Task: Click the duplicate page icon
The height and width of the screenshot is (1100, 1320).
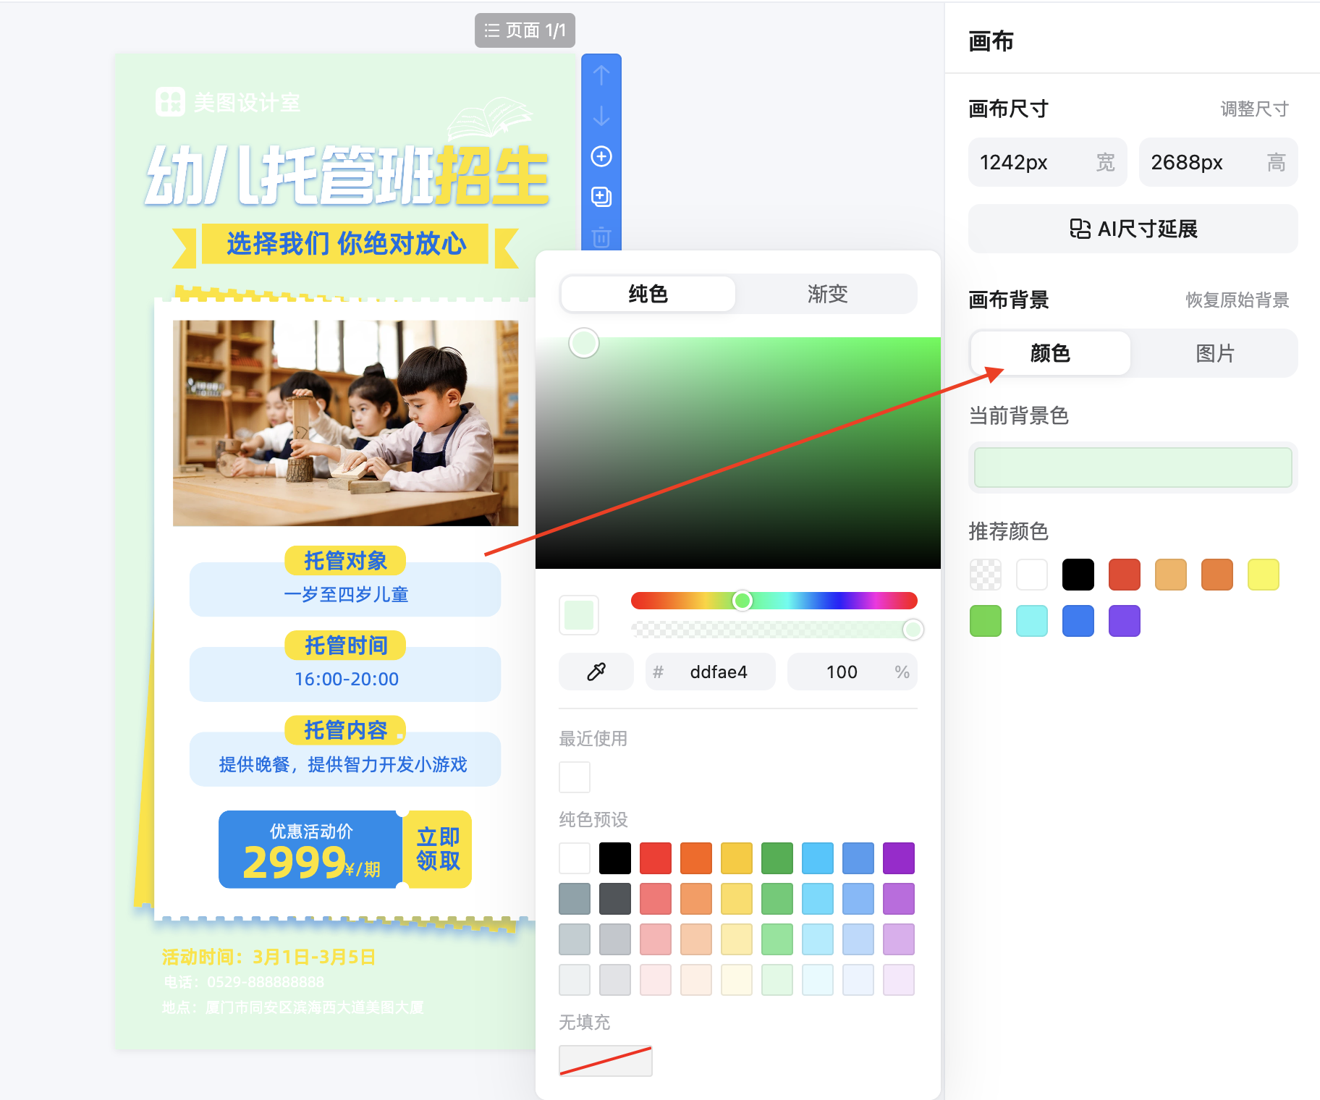Action: 601,196
